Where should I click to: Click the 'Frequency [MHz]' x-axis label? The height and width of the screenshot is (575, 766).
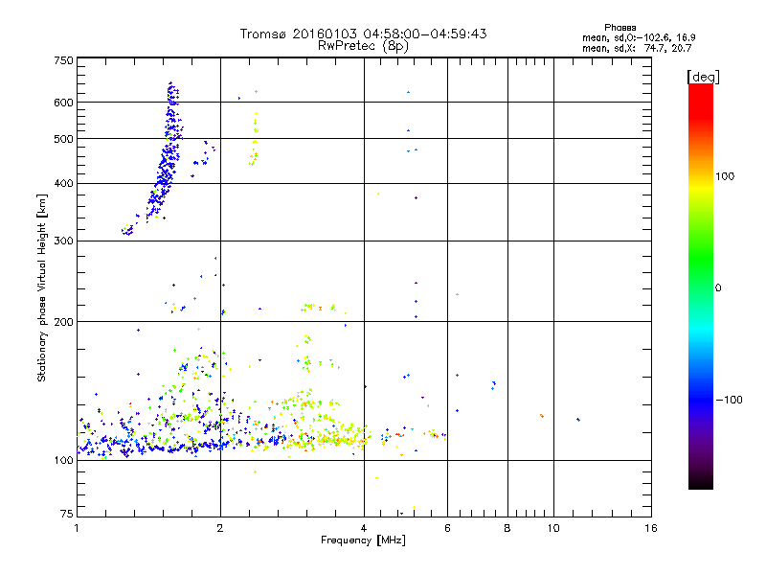(x=363, y=540)
